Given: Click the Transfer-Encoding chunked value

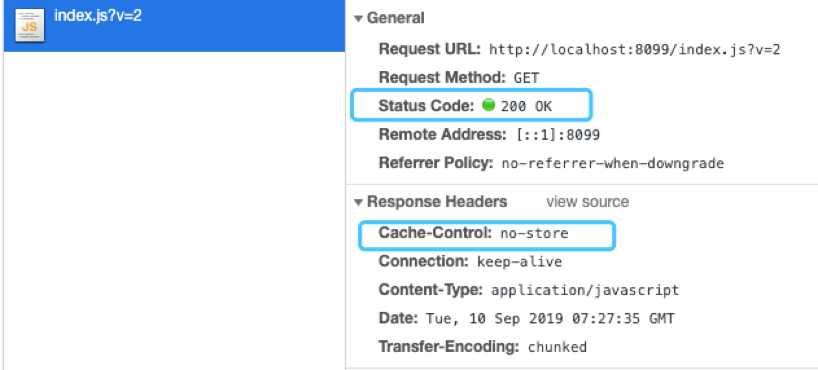Looking at the screenshot, I should (557, 347).
